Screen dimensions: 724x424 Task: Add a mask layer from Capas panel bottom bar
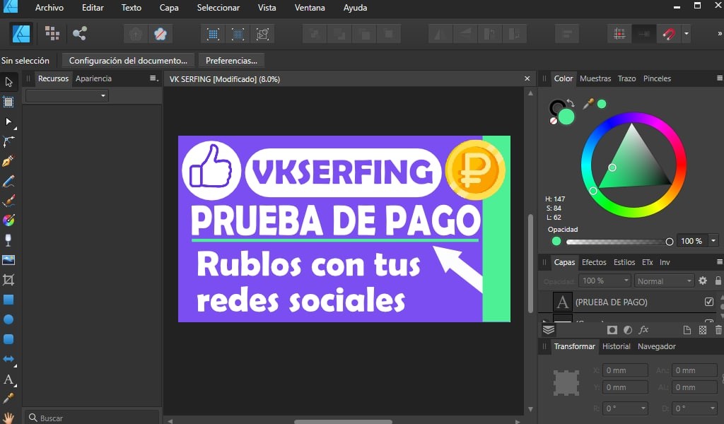coord(612,330)
